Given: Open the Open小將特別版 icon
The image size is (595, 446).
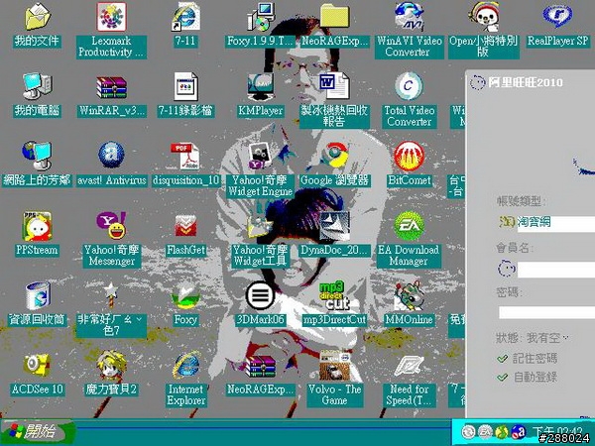Looking at the screenshot, I should [484, 17].
